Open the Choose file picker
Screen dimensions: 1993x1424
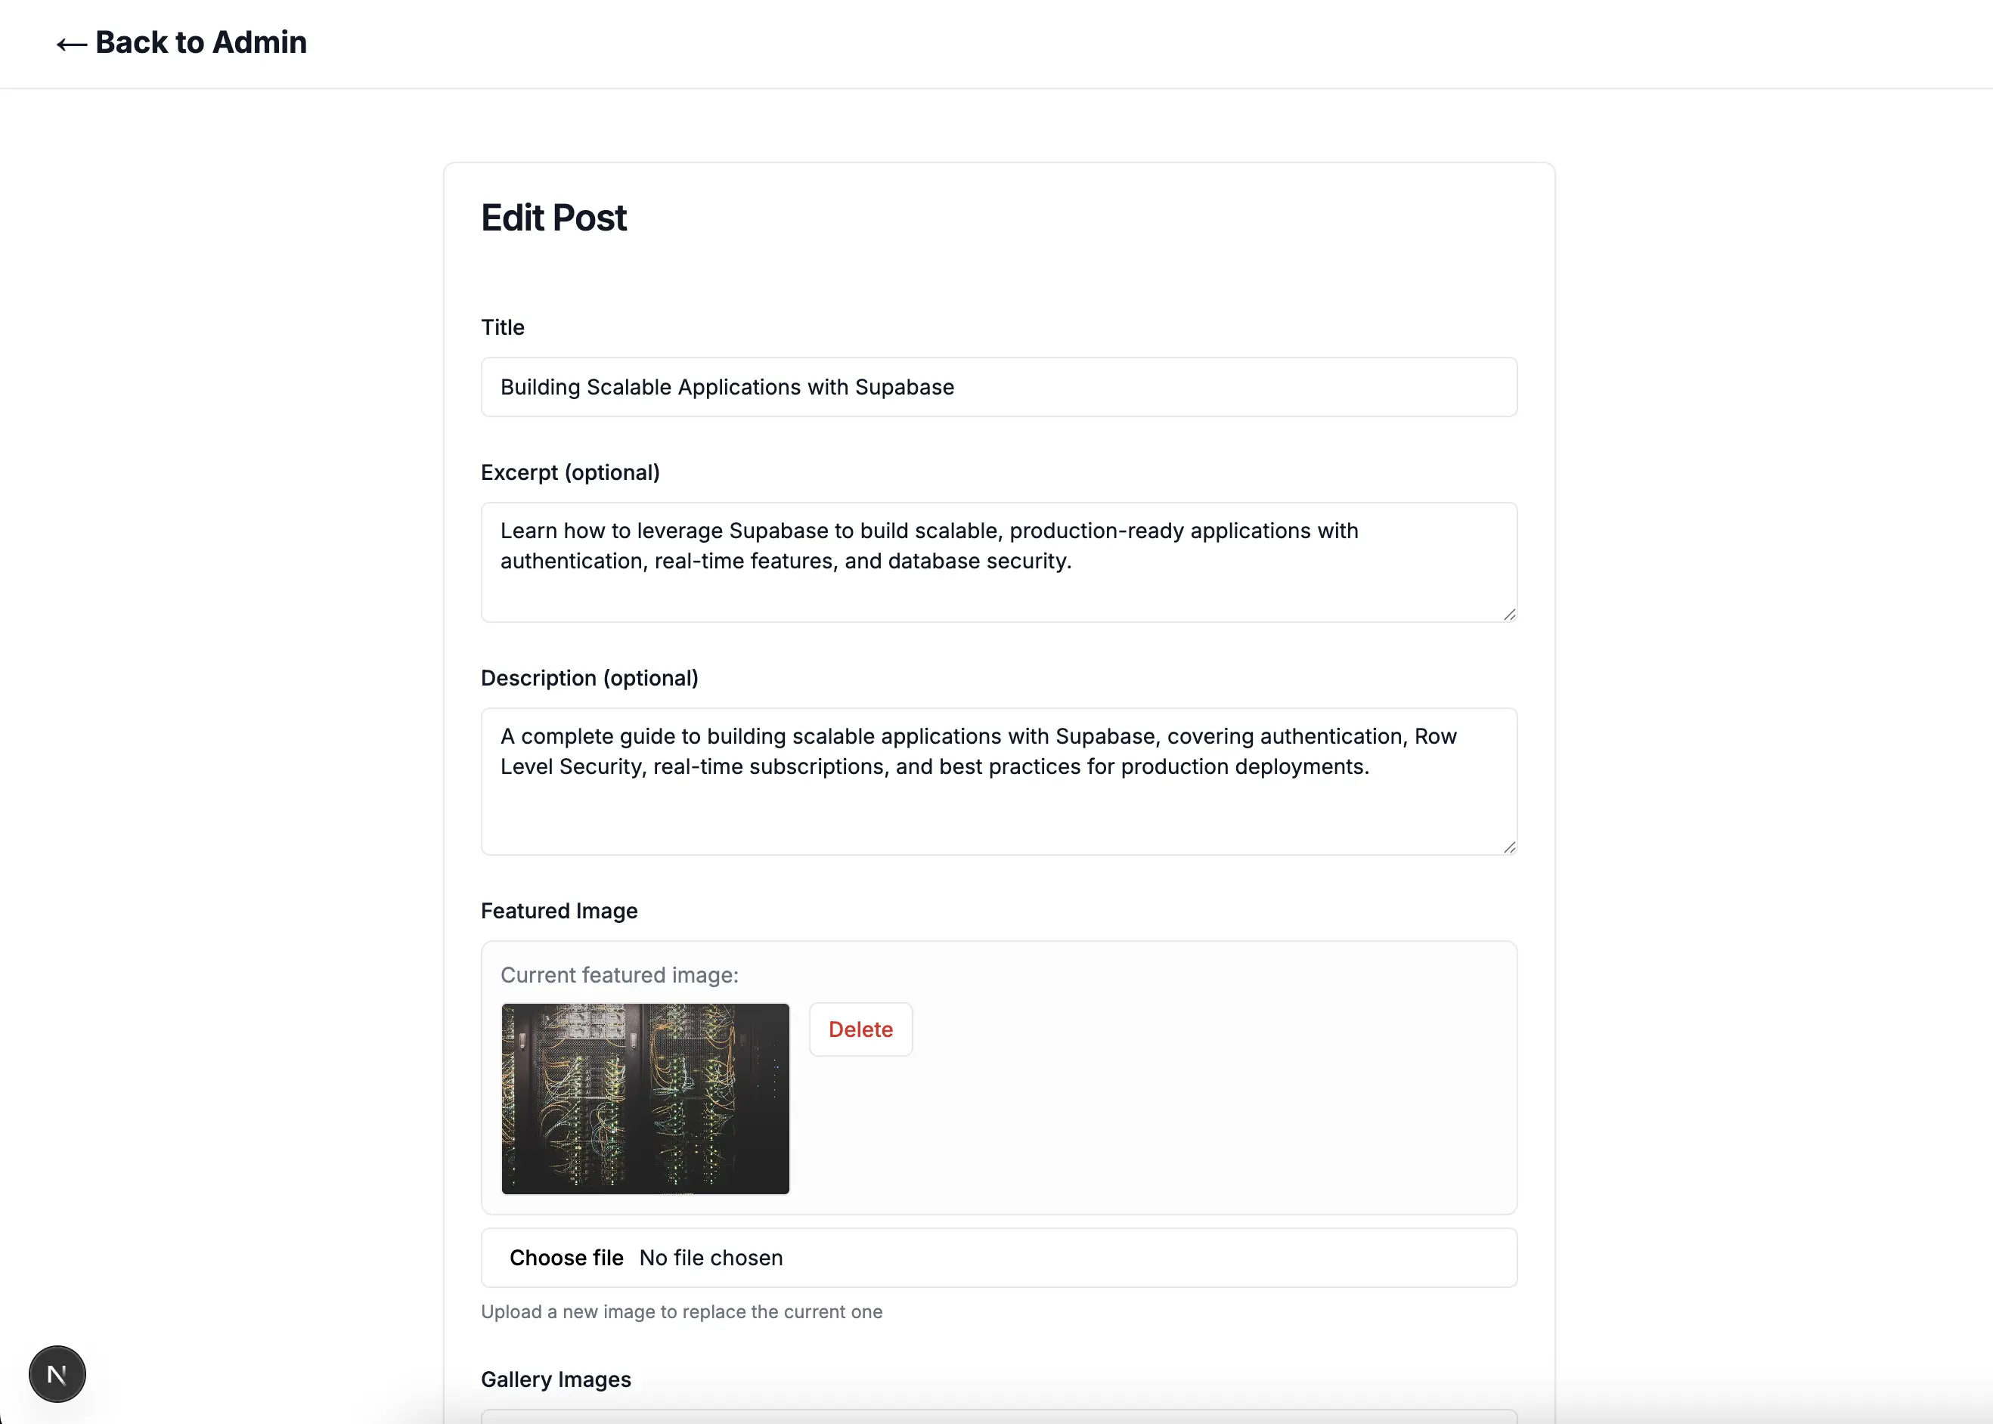coord(566,1256)
